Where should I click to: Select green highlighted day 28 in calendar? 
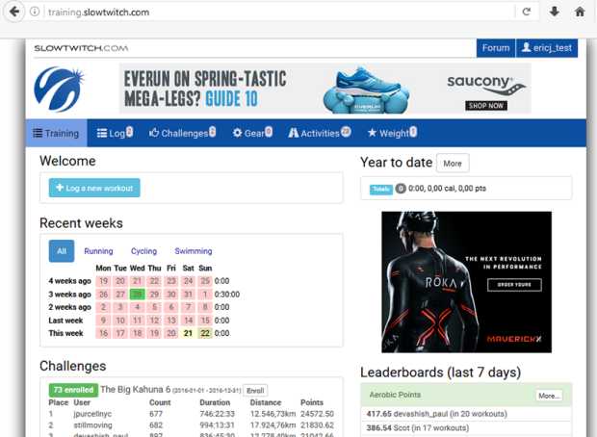point(138,294)
